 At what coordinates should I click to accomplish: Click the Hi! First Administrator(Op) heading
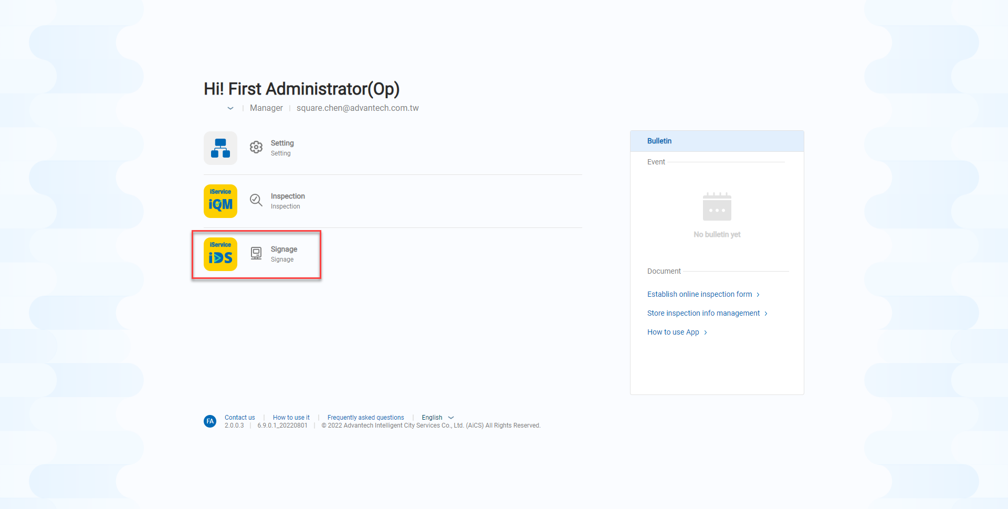click(302, 89)
